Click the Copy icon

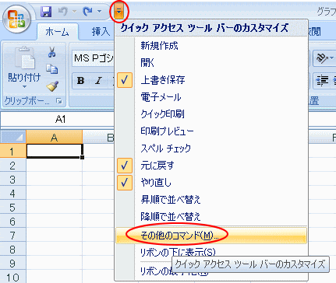pyautogui.click(x=52, y=69)
